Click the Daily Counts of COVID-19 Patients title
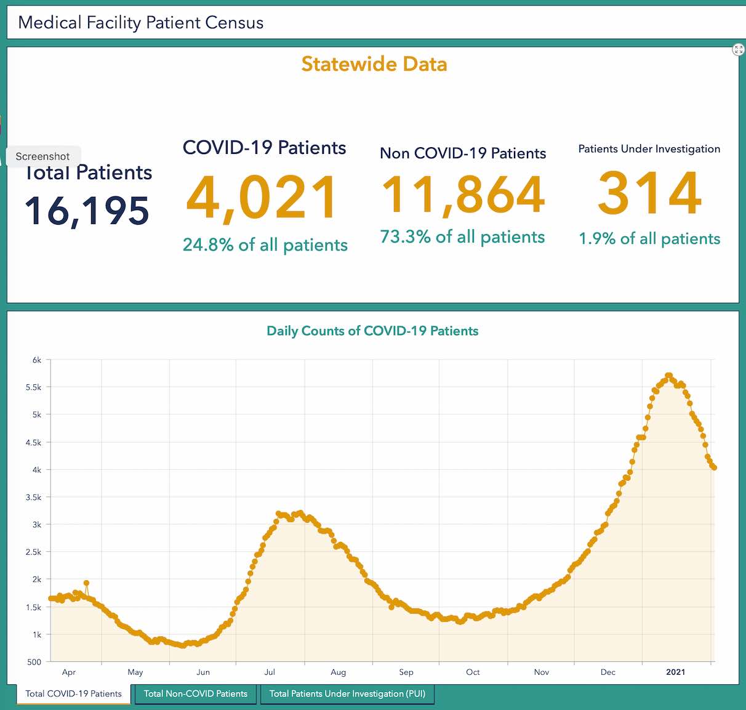The width and height of the screenshot is (746, 710). (372, 331)
